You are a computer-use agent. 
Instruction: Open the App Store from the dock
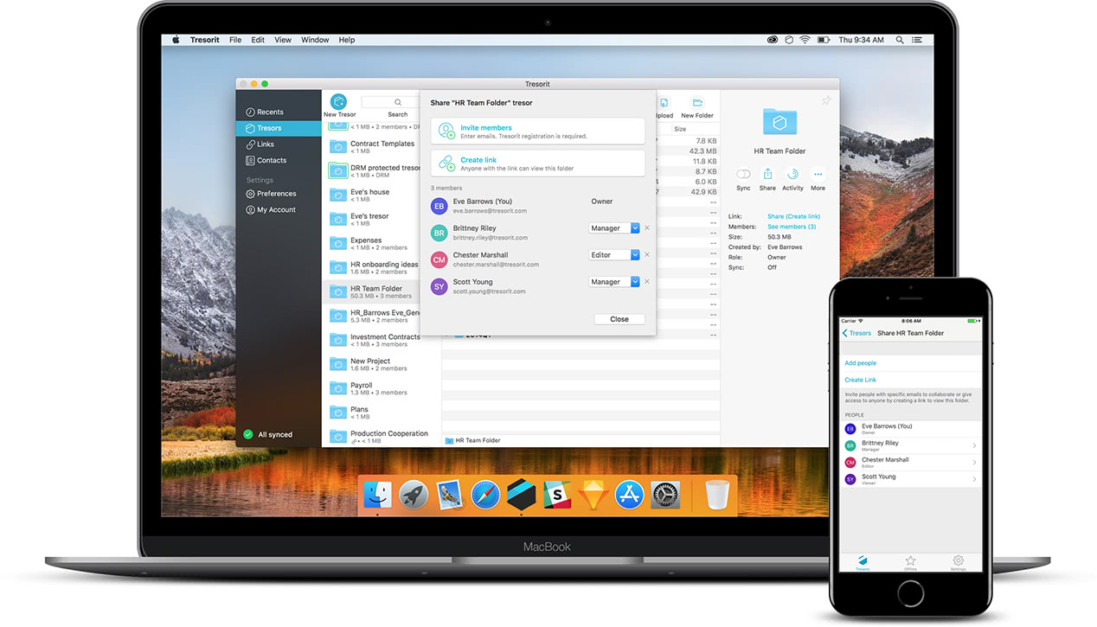tap(630, 495)
